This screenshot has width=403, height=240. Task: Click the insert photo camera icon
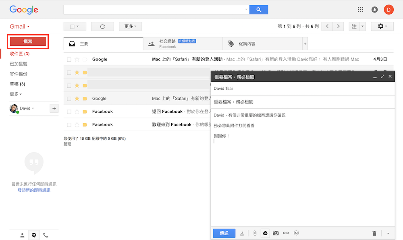pos(276,233)
